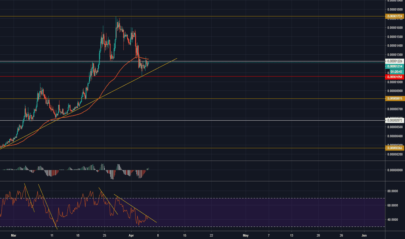Click the 0.00001600 price axis value
This screenshot has width=405, height=239.
pos(395,28)
